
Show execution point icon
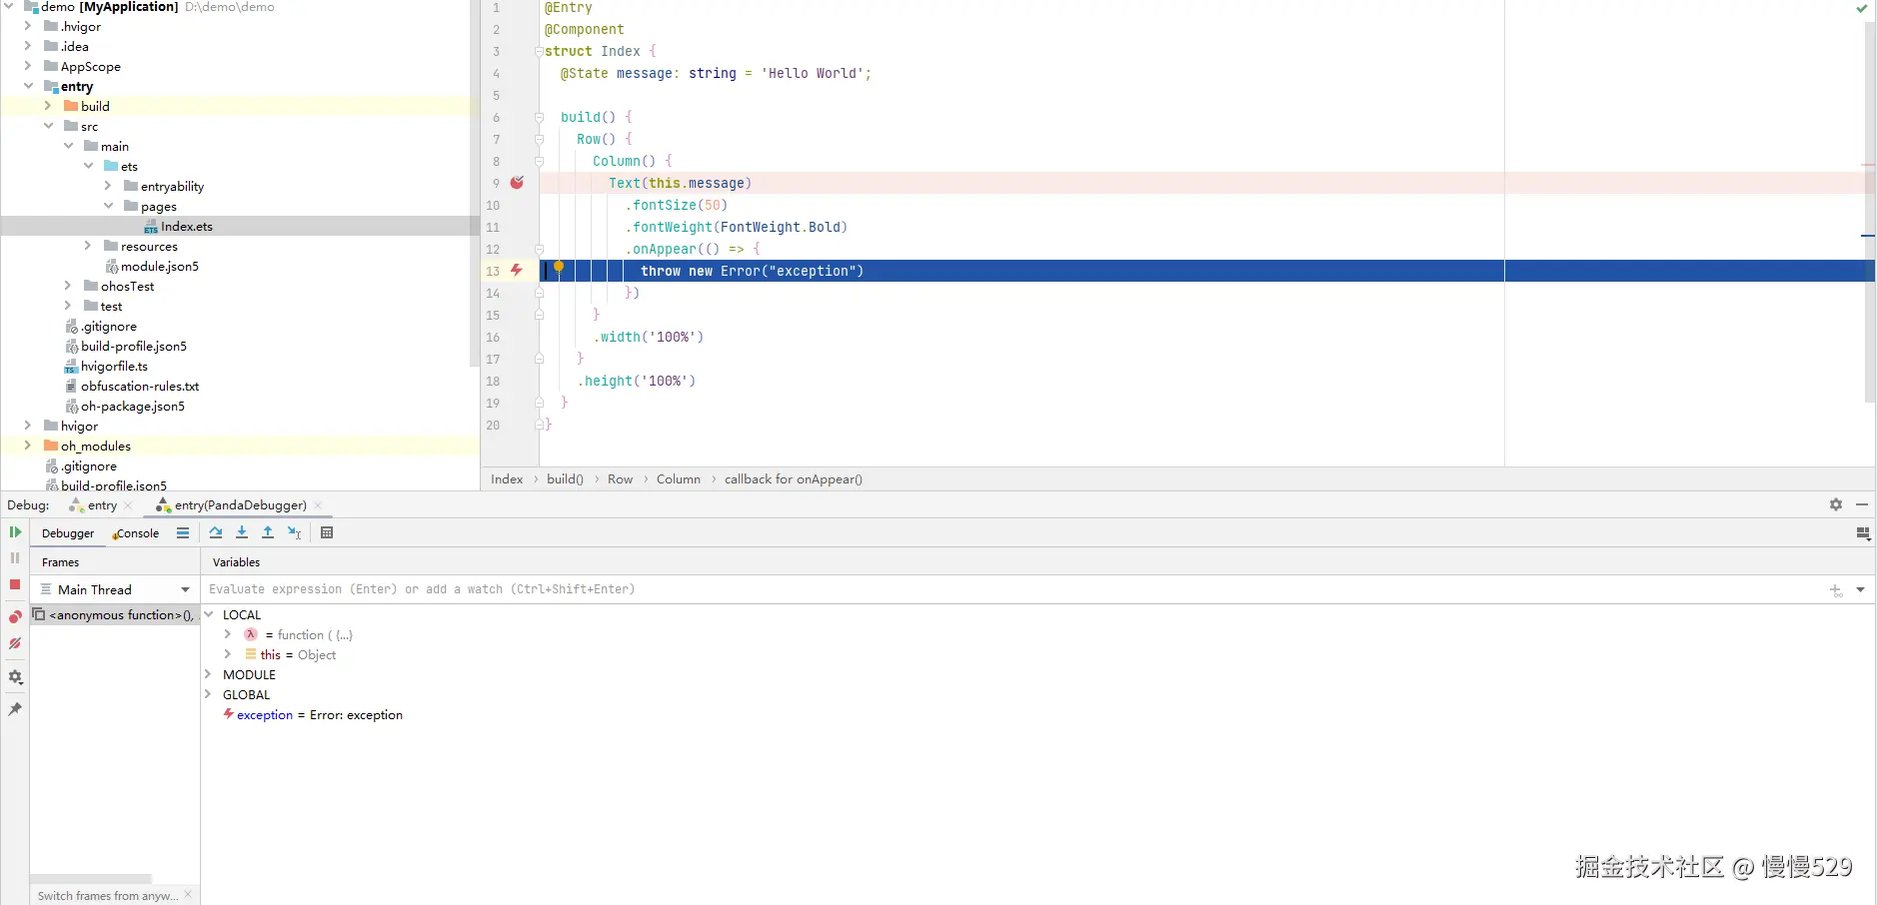click(x=183, y=533)
